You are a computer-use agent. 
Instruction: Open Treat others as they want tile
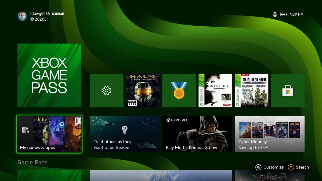[x=125, y=134]
